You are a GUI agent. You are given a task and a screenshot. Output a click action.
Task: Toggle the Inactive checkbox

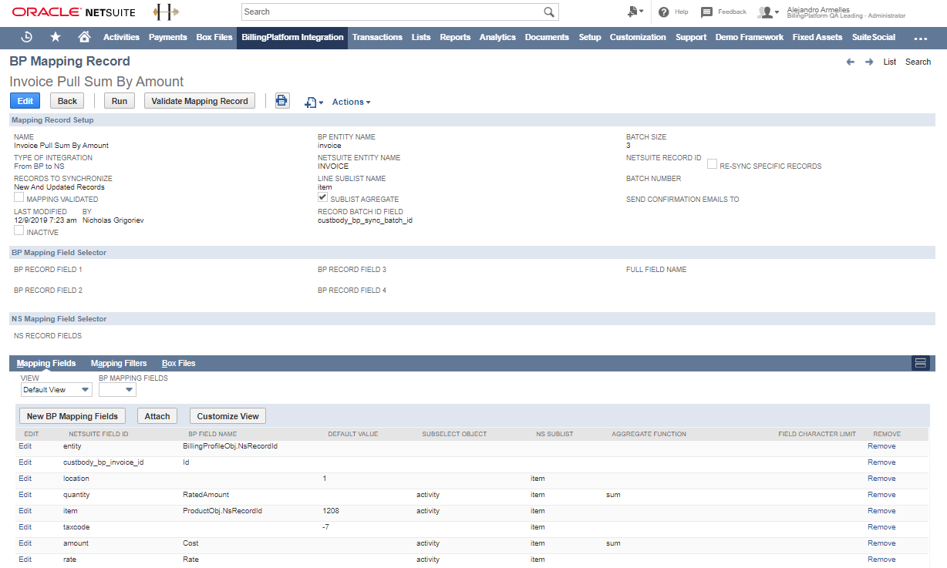click(x=19, y=230)
